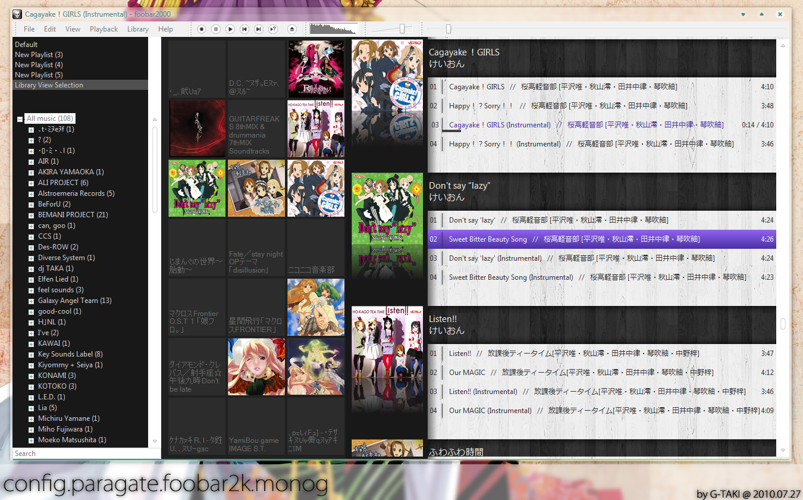
Task: Select All music (108) in tree
Action: pos(50,118)
